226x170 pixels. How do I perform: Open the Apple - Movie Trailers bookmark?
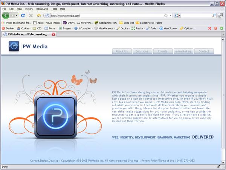click(x=47, y=23)
